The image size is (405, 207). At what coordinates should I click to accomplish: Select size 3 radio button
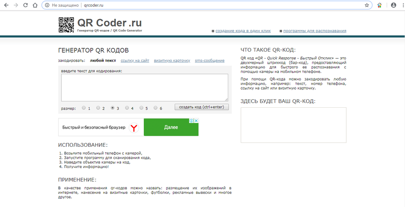tap(112, 108)
